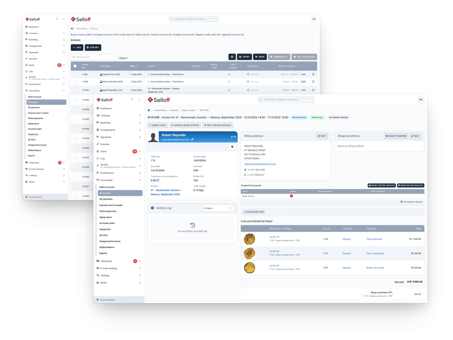Viewport: 453px width, 340px height.
Task: Click the tag icon under Robert Reynolds' card
Action: coord(232,147)
